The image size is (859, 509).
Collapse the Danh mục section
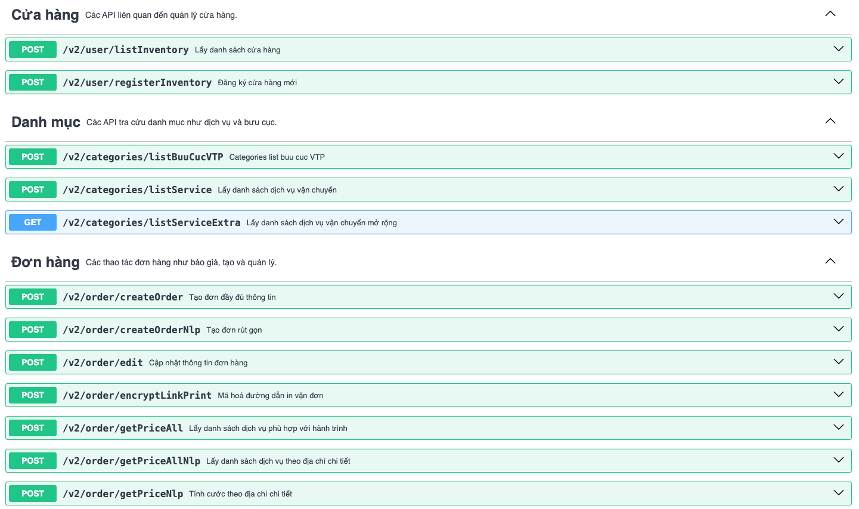coord(830,120)
